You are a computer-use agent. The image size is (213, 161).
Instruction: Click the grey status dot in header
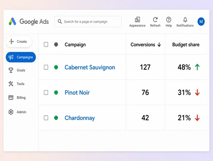coord(56,45)
